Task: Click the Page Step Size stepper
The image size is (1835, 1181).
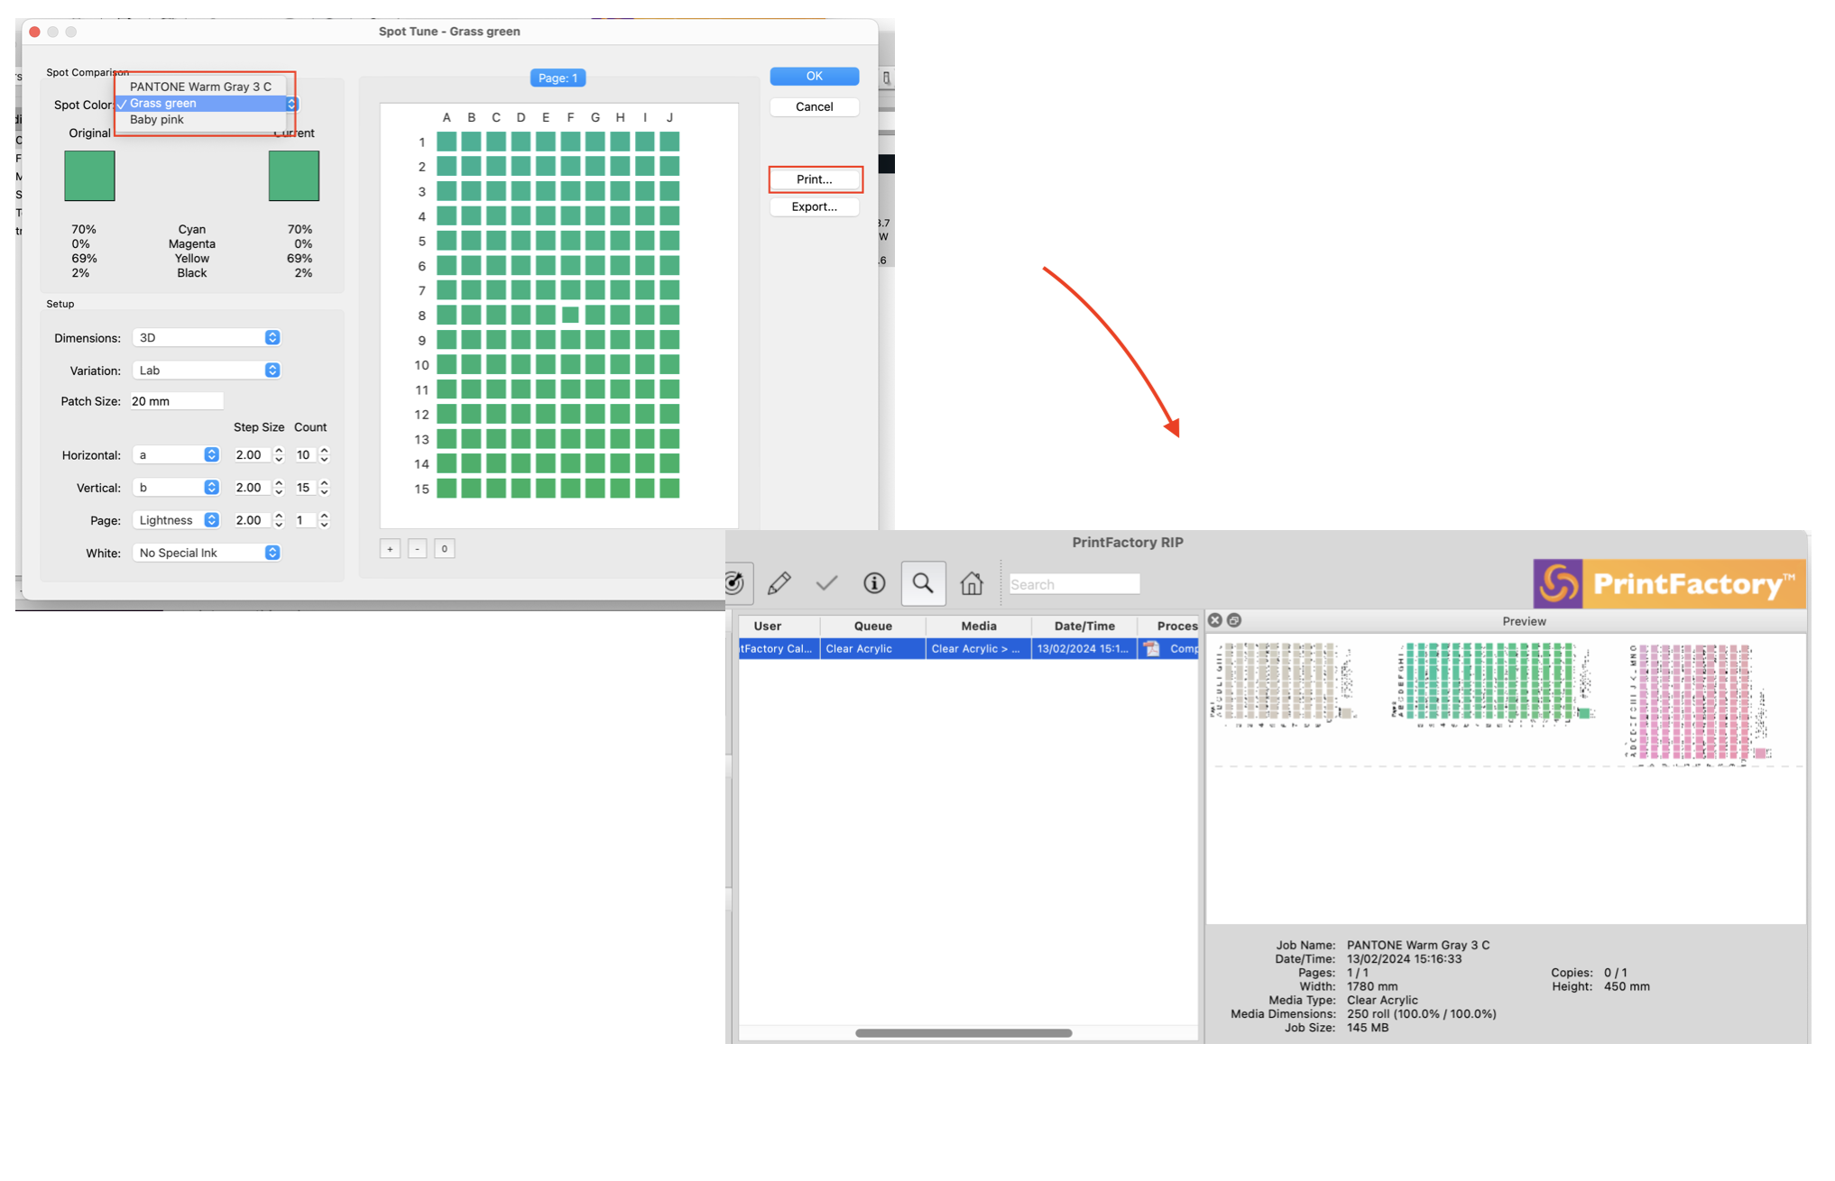Action: coord(279,519)
